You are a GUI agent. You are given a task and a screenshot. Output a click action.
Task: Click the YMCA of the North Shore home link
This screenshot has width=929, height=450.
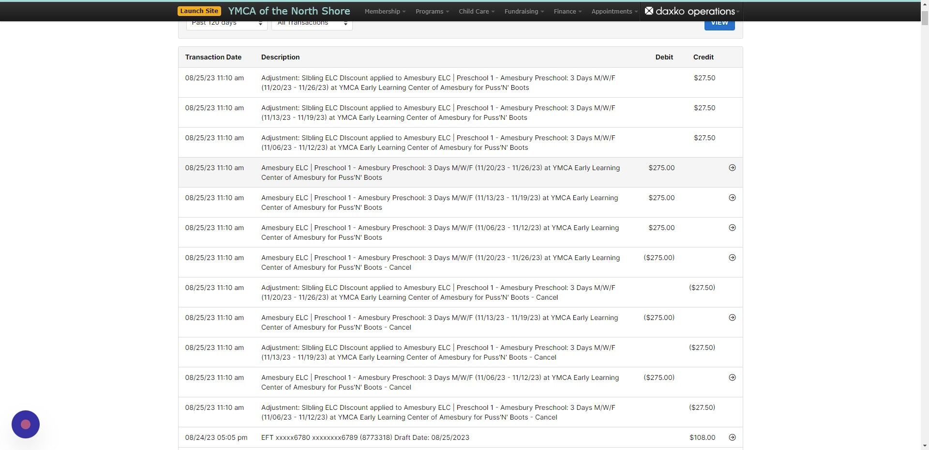point(289,11)
